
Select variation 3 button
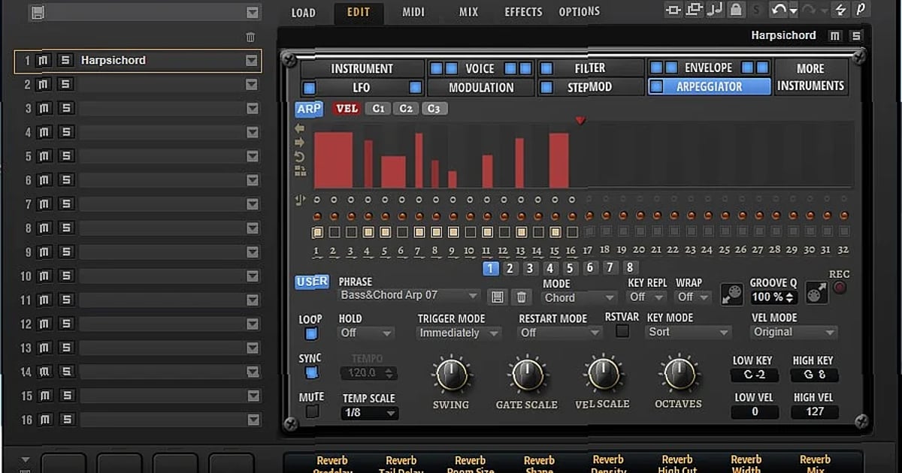528,268
